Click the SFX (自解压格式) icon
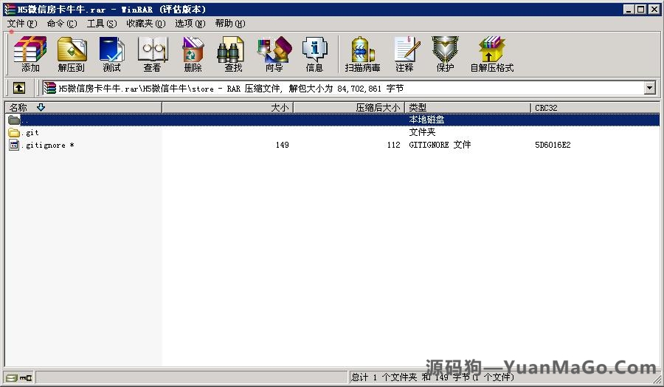 [x=491, y=54]
